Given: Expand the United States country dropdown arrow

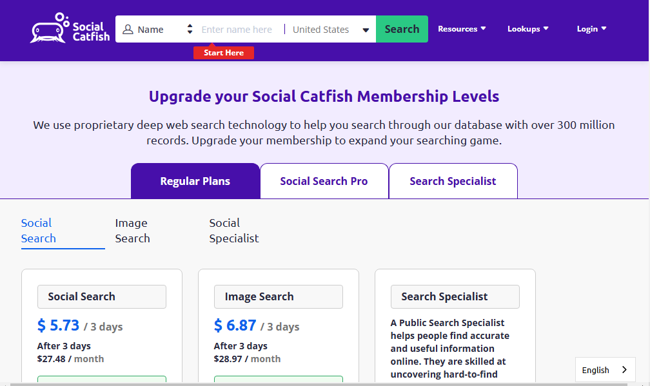Looking at the screenshot, I should (x=366, y=30).
